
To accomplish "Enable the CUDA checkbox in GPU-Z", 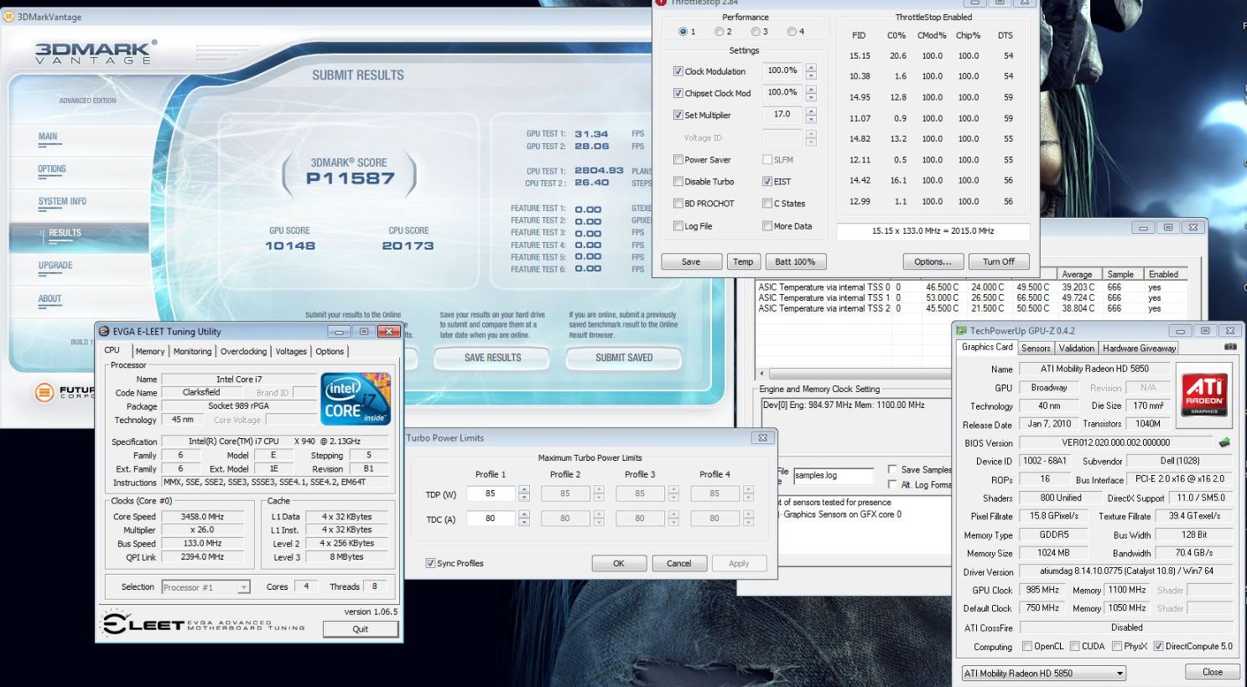I will 1074,646.
